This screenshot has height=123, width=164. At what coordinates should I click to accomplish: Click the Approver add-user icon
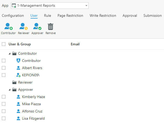coord(37,27)
